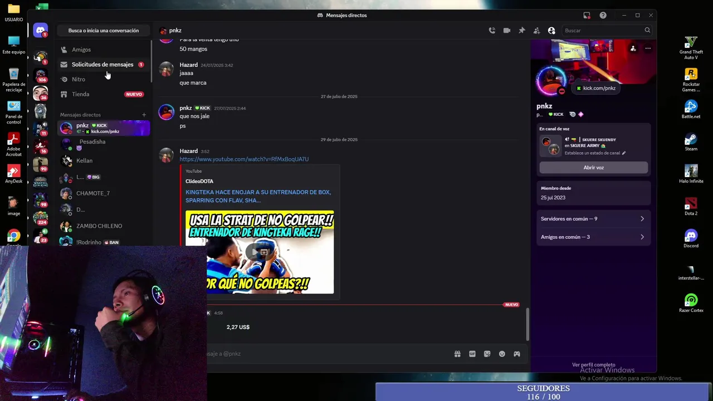This screenshot has height=401, width=713.
Task: Open the DM tagged BIG
Action: [104, 177]
